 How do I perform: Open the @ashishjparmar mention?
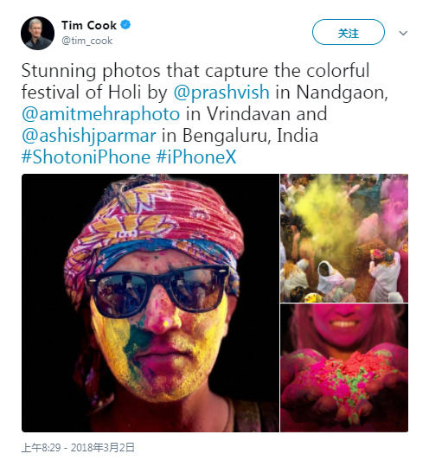(x=89, y=136)
